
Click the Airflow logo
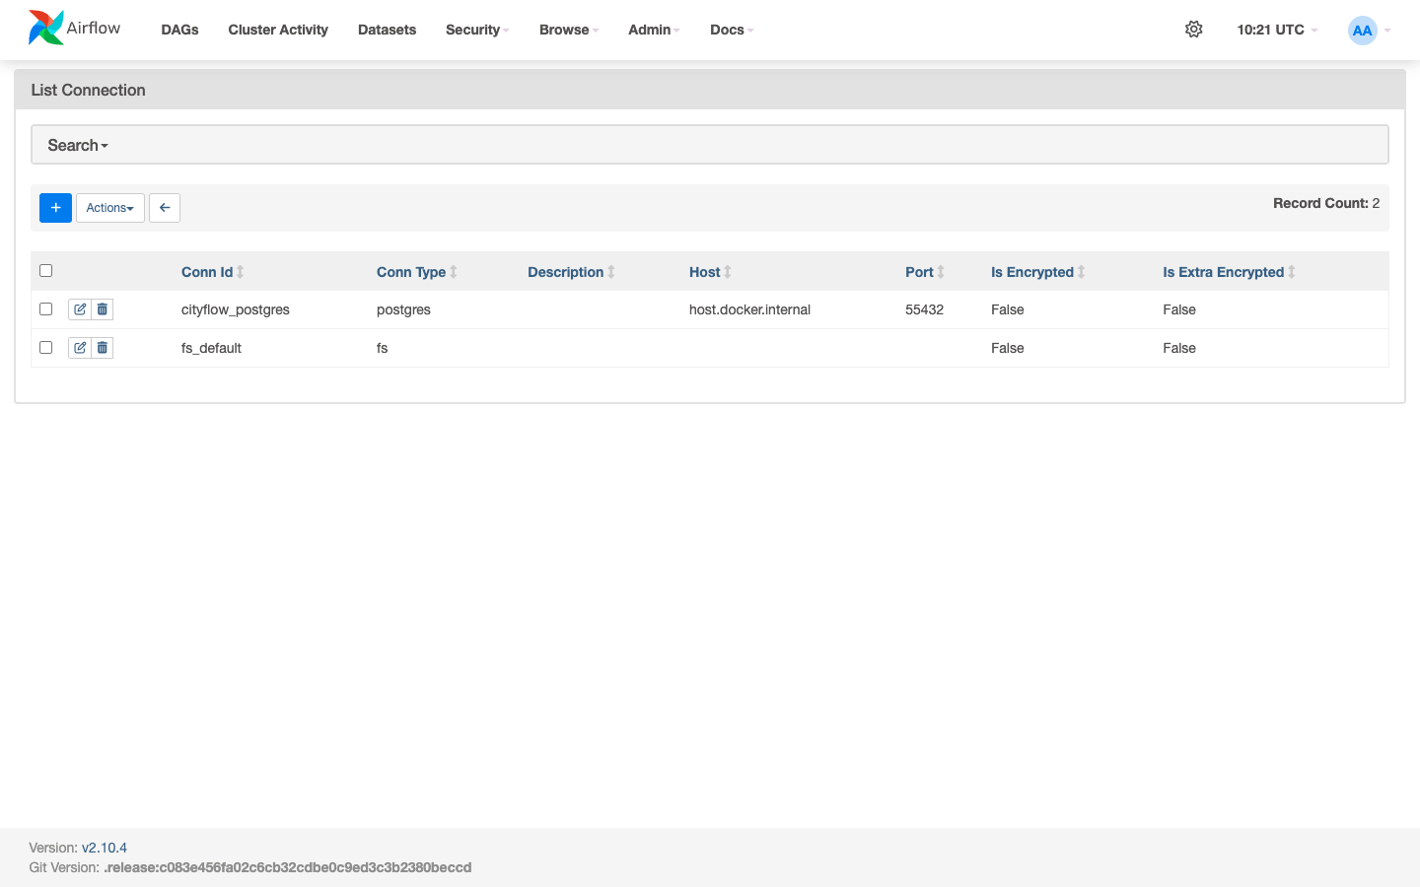tap(75, 29)
